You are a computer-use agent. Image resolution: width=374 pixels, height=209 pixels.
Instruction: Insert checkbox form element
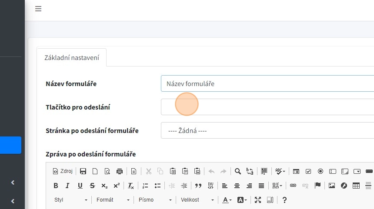click(308, 171)
